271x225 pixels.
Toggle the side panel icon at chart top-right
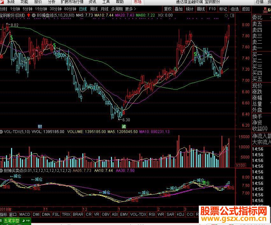(x=232, y=16)
